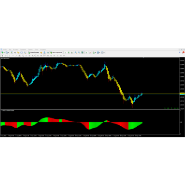This screenshot has width=185, height=185.
Task: Switch chart to bar chart mode
Action: [x=65, y=53]
